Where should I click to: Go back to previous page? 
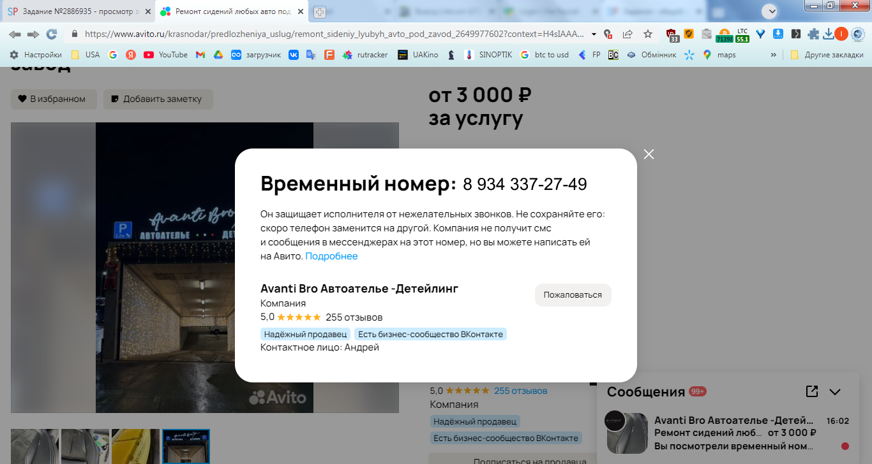(15, 34)
